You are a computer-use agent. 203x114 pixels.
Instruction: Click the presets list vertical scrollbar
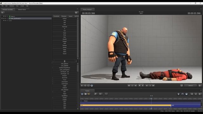(x=78, y=38)
